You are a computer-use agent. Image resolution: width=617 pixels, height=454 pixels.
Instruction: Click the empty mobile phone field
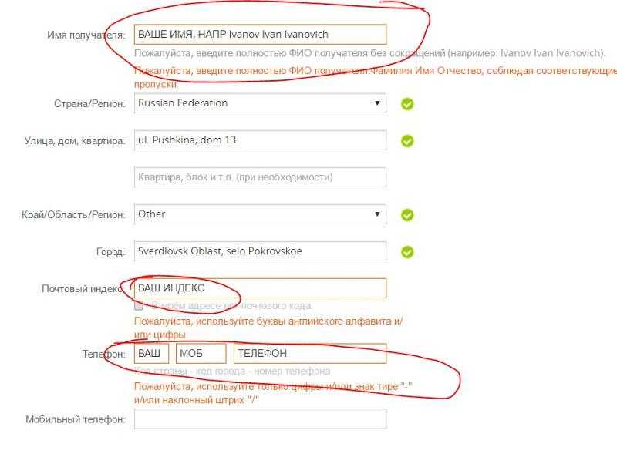tap(260, 419)
